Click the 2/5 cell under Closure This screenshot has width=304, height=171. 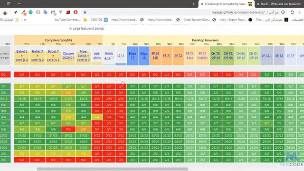tap(68, 93)
